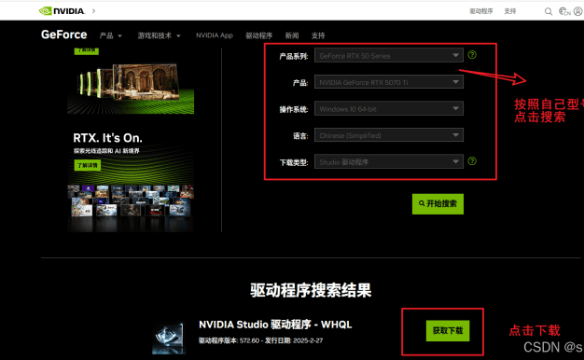Click 驱动程序 link in top white header
This screenshot has width=584, height=360.
[x=480, y=11]
